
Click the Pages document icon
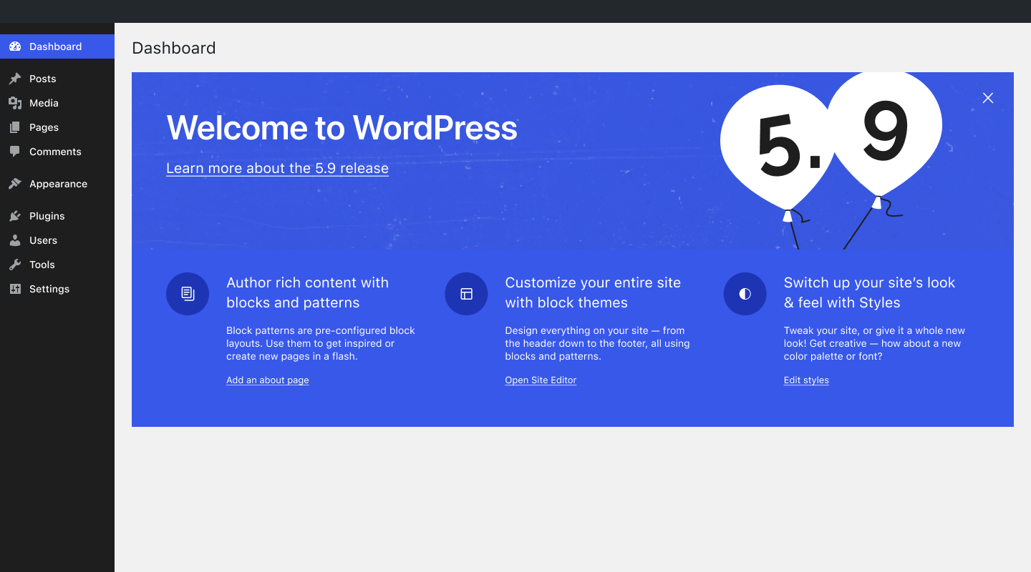coord(15,127)
